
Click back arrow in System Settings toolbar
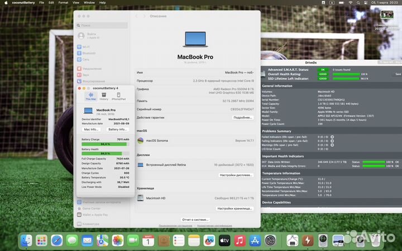coord(136,16)
